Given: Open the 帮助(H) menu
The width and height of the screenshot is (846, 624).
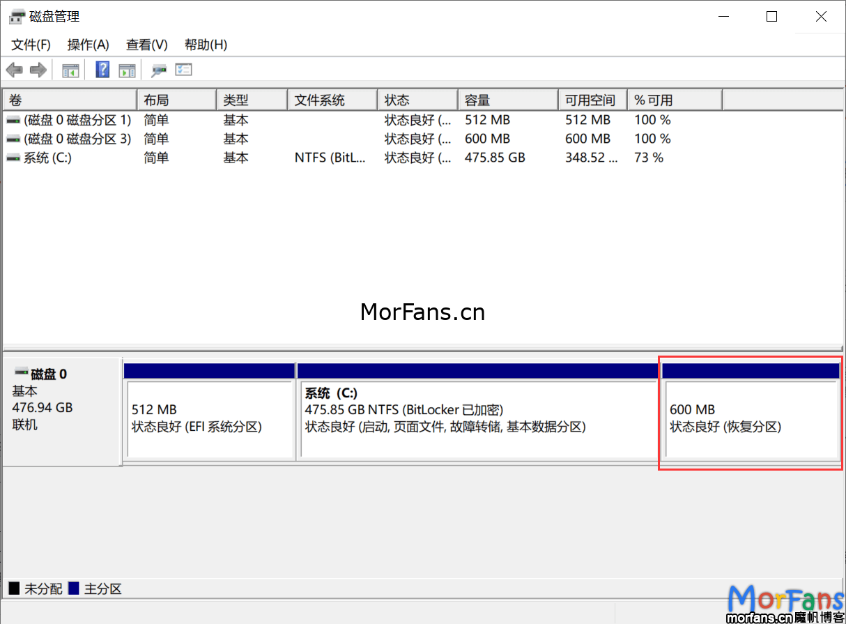Looking at the screenshot, I should (x=206, y=45).
